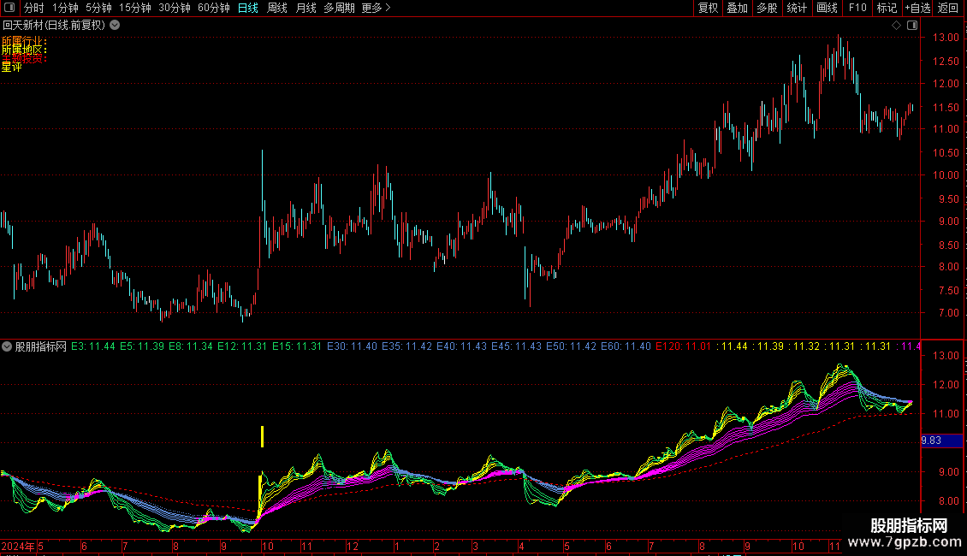Select the 60分钟 timeframe
This screenshot has width=967, height=556.
point(213,8)
